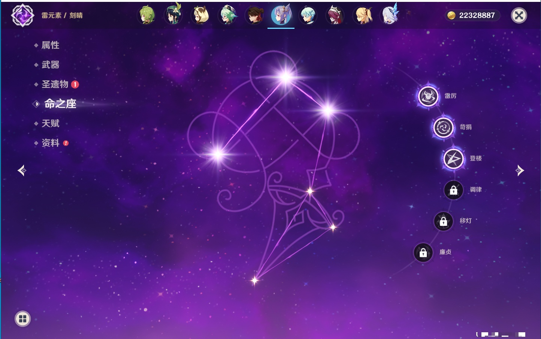Open the 登楼 constellation node icon
This screenshot has height=339, width=541.
tap(453, 159)
